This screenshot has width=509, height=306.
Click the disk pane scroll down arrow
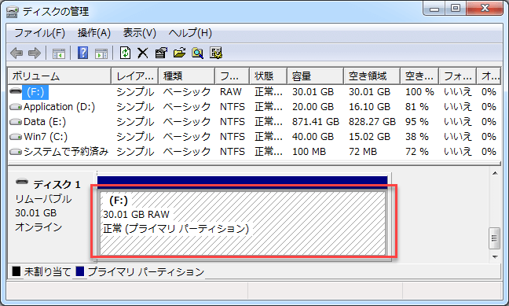coord(495,257)
